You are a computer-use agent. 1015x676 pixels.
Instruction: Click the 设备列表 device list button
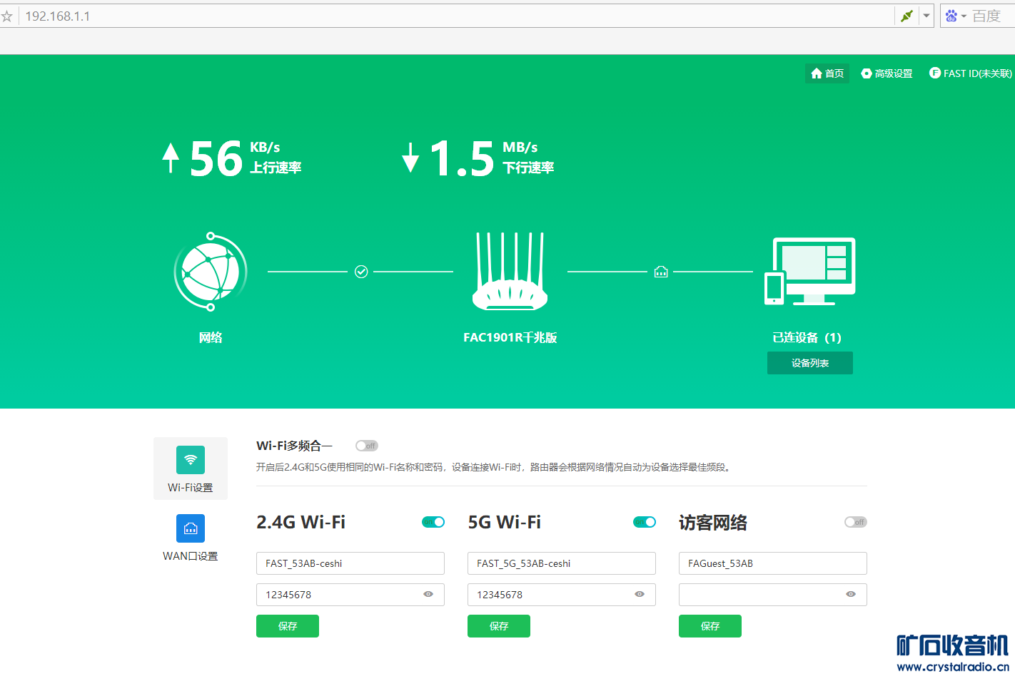[810, 363]
